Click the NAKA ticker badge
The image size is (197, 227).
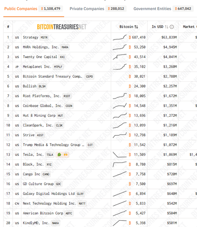tap(55, 223)
